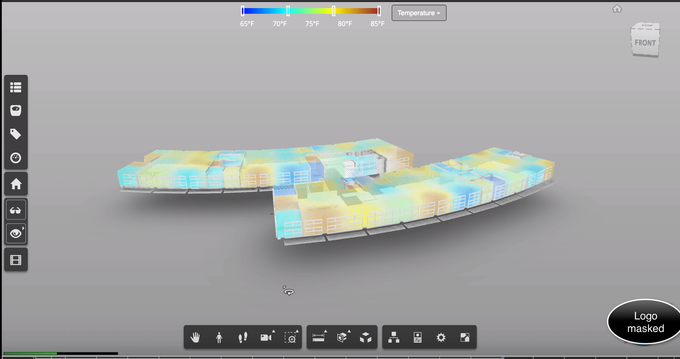Activate the Explode model cube tool
Screen dimensions: 680x359
[x=366, y=337]
